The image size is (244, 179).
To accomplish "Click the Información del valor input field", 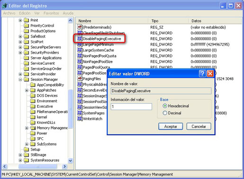I will (131, 106).
